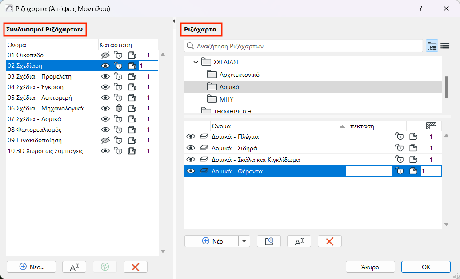Toggle solid/wireframe icon for 04 Σχέδια - Έγκριση
Screen dimensions: 460x279
(x=132, y=87)
